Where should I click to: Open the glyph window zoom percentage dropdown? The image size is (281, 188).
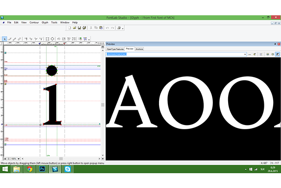tap(19, 158)
